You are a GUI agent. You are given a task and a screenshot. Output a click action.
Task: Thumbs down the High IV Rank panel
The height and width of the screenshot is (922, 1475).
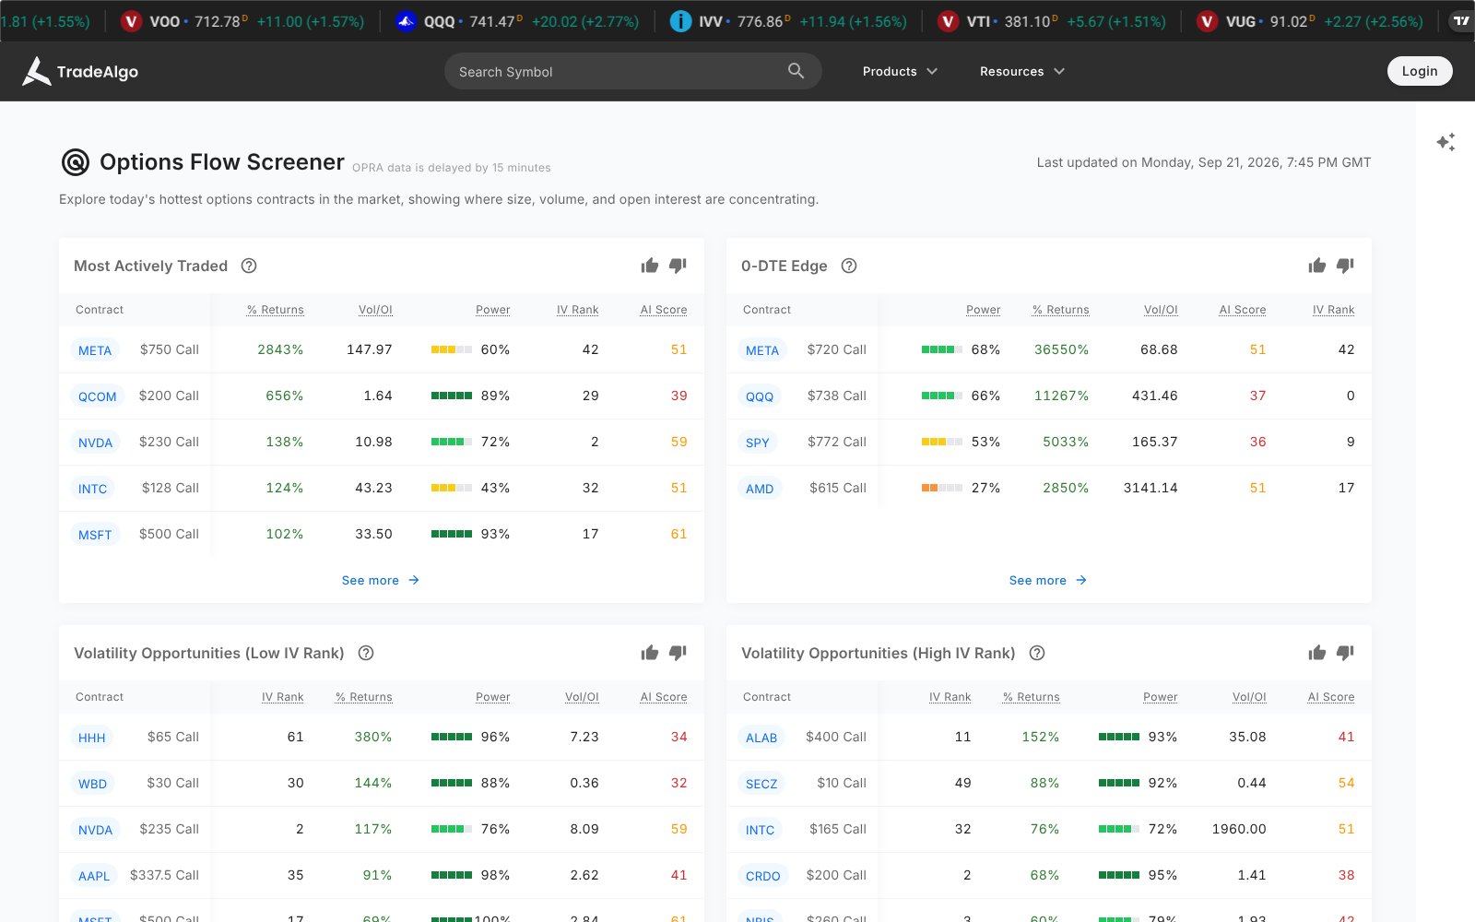(1345, 653)
